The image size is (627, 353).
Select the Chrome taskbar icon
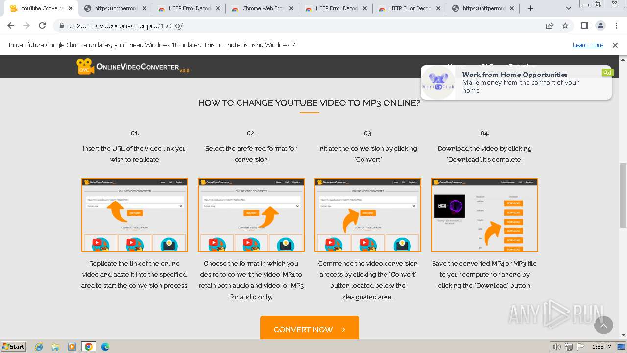88,347
